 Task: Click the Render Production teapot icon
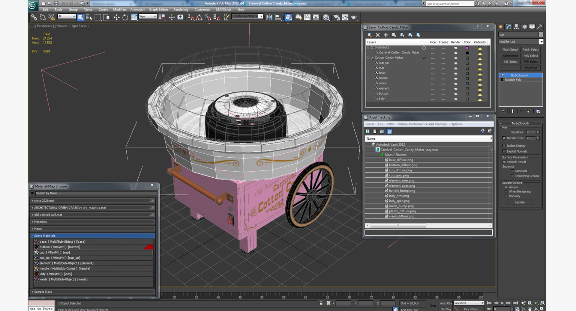pyautogui.click(x=354, y=17)
